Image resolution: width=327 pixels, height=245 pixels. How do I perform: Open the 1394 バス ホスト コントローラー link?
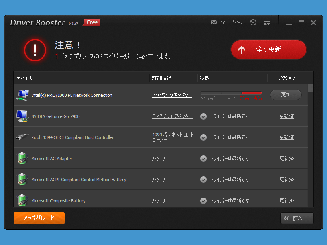[x=173, y=137]
